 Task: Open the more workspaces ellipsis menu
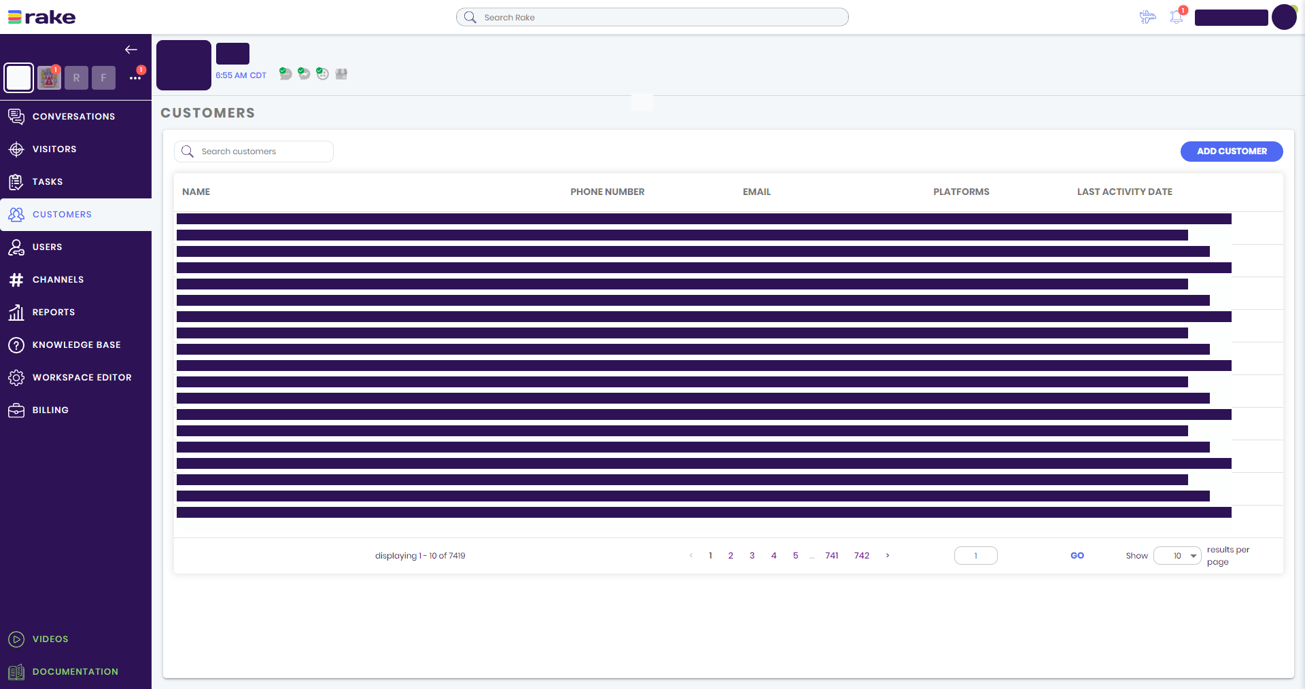coord(135,77)
